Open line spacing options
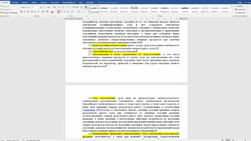 pos(72,12)
